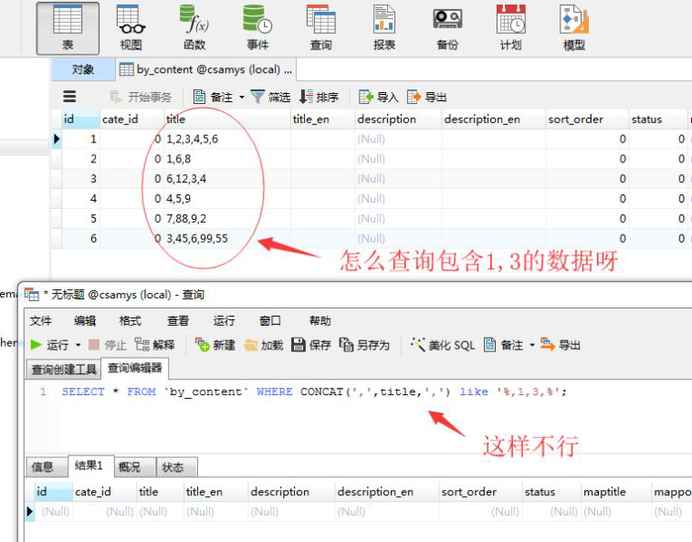Image resolution: width=692 pixels, height=542 pixels.
Task: Open the 函数 (Function) section
Action: 194,28
